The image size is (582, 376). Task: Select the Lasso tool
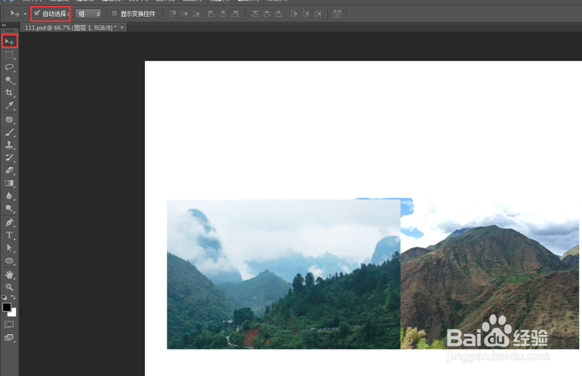[9, 68]
